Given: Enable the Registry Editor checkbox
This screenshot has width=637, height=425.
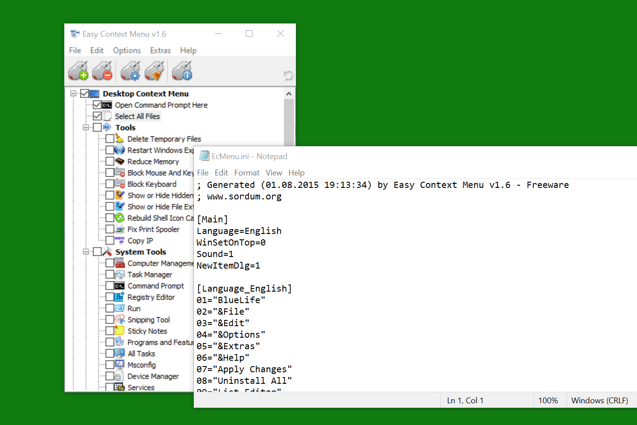Looking at the screenshot, I should click(110, 297).
